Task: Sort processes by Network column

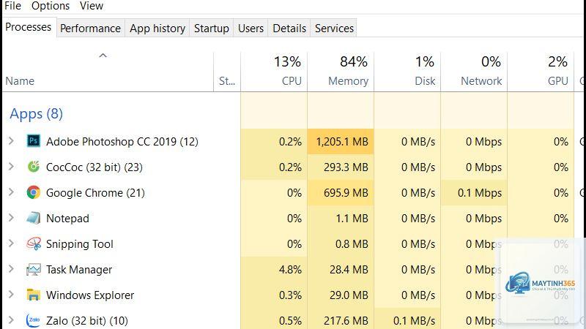Action: (474, 71)
